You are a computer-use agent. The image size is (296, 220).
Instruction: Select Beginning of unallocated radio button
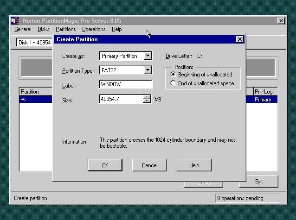coord(173,75)
